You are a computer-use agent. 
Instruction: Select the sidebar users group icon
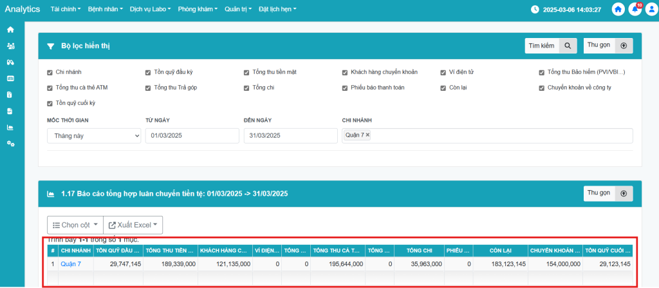10,46
